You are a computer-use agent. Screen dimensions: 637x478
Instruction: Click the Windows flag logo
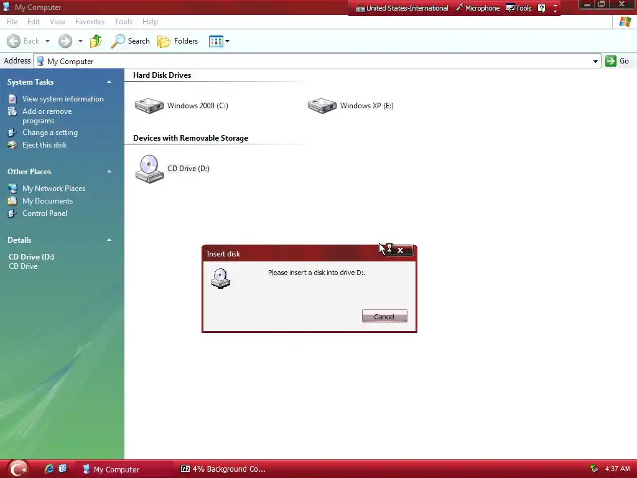[625, 22]
